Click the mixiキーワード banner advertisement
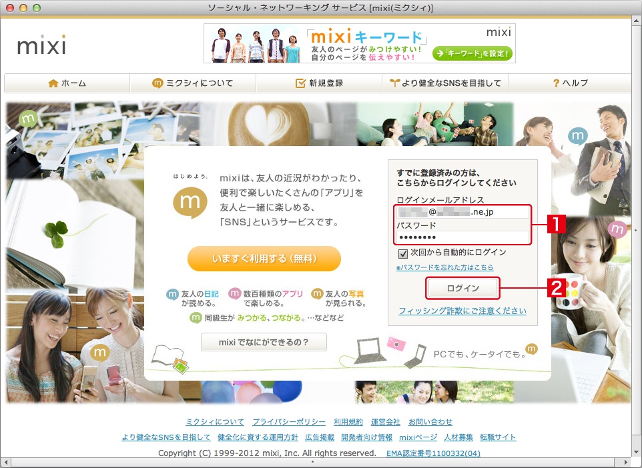 coord(360,43)
